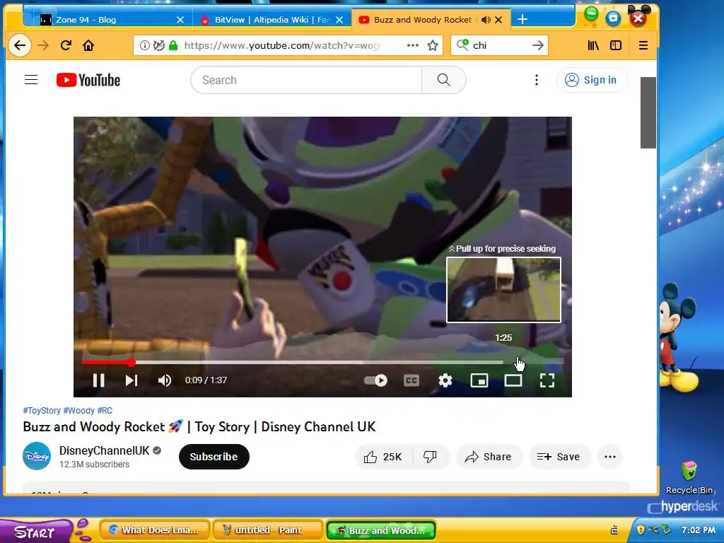Switch to theater mode

[x=513, y=380]
